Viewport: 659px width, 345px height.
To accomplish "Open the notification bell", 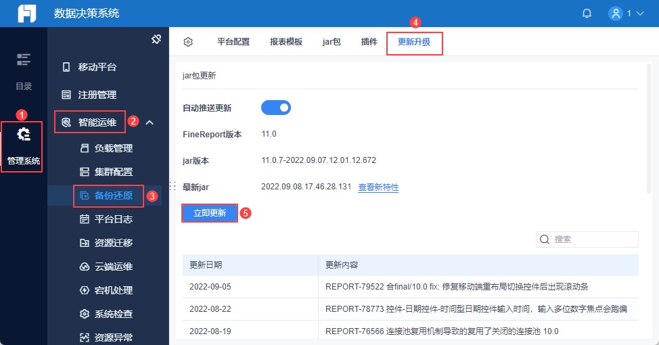I will [587, 14].
